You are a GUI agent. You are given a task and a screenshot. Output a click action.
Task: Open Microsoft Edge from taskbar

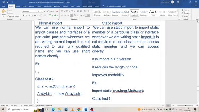coord(53,109)
